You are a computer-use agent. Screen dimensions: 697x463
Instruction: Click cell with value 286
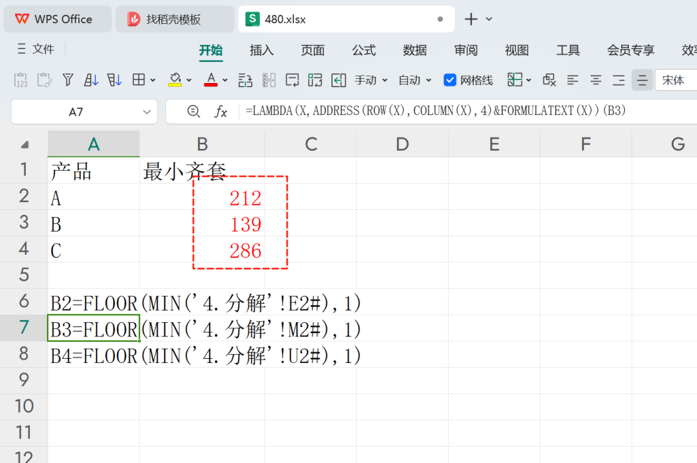[x=202, y=249]
